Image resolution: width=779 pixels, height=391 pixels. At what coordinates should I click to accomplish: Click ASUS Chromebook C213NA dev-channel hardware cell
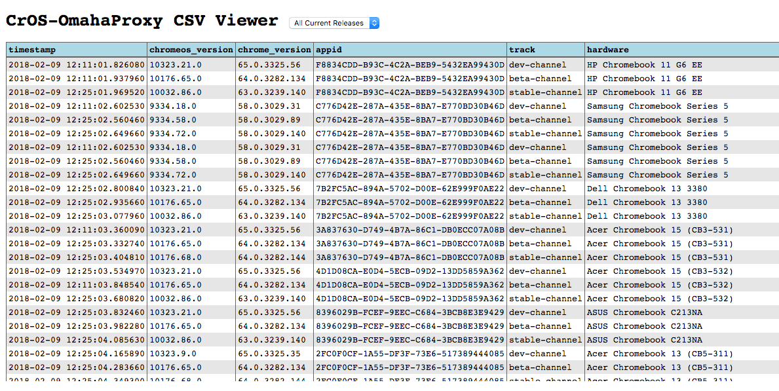pos(645,312)
